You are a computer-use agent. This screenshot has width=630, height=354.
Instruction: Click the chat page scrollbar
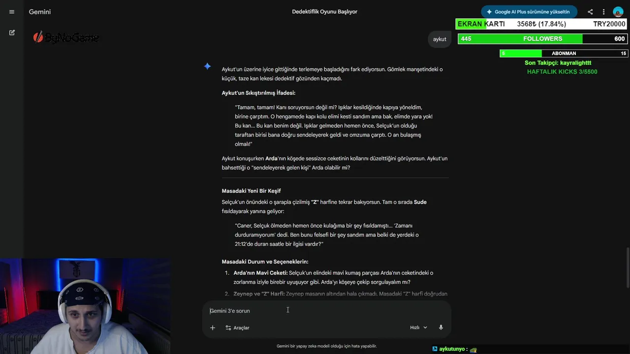628,268
